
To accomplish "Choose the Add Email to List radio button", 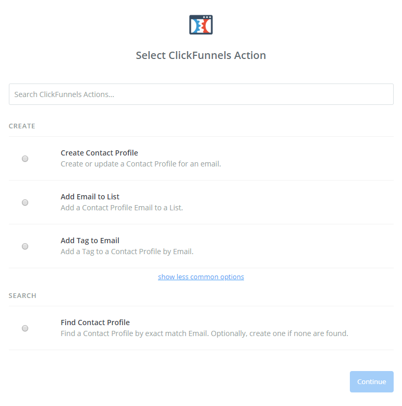I will 25,202.
